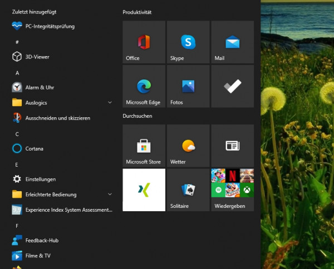The image size is (334, 269).
Task: Launch Microsoft Edge tile
Action: (144, 86)
